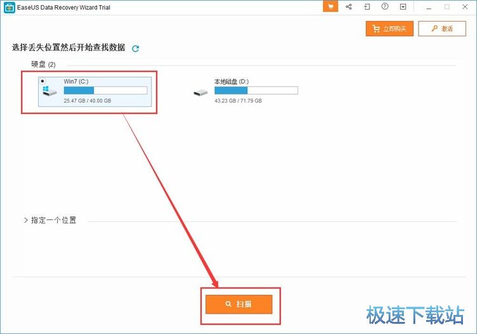477x334 pixels.
Task: Refresh the drive list
Action: coord(135,48)
